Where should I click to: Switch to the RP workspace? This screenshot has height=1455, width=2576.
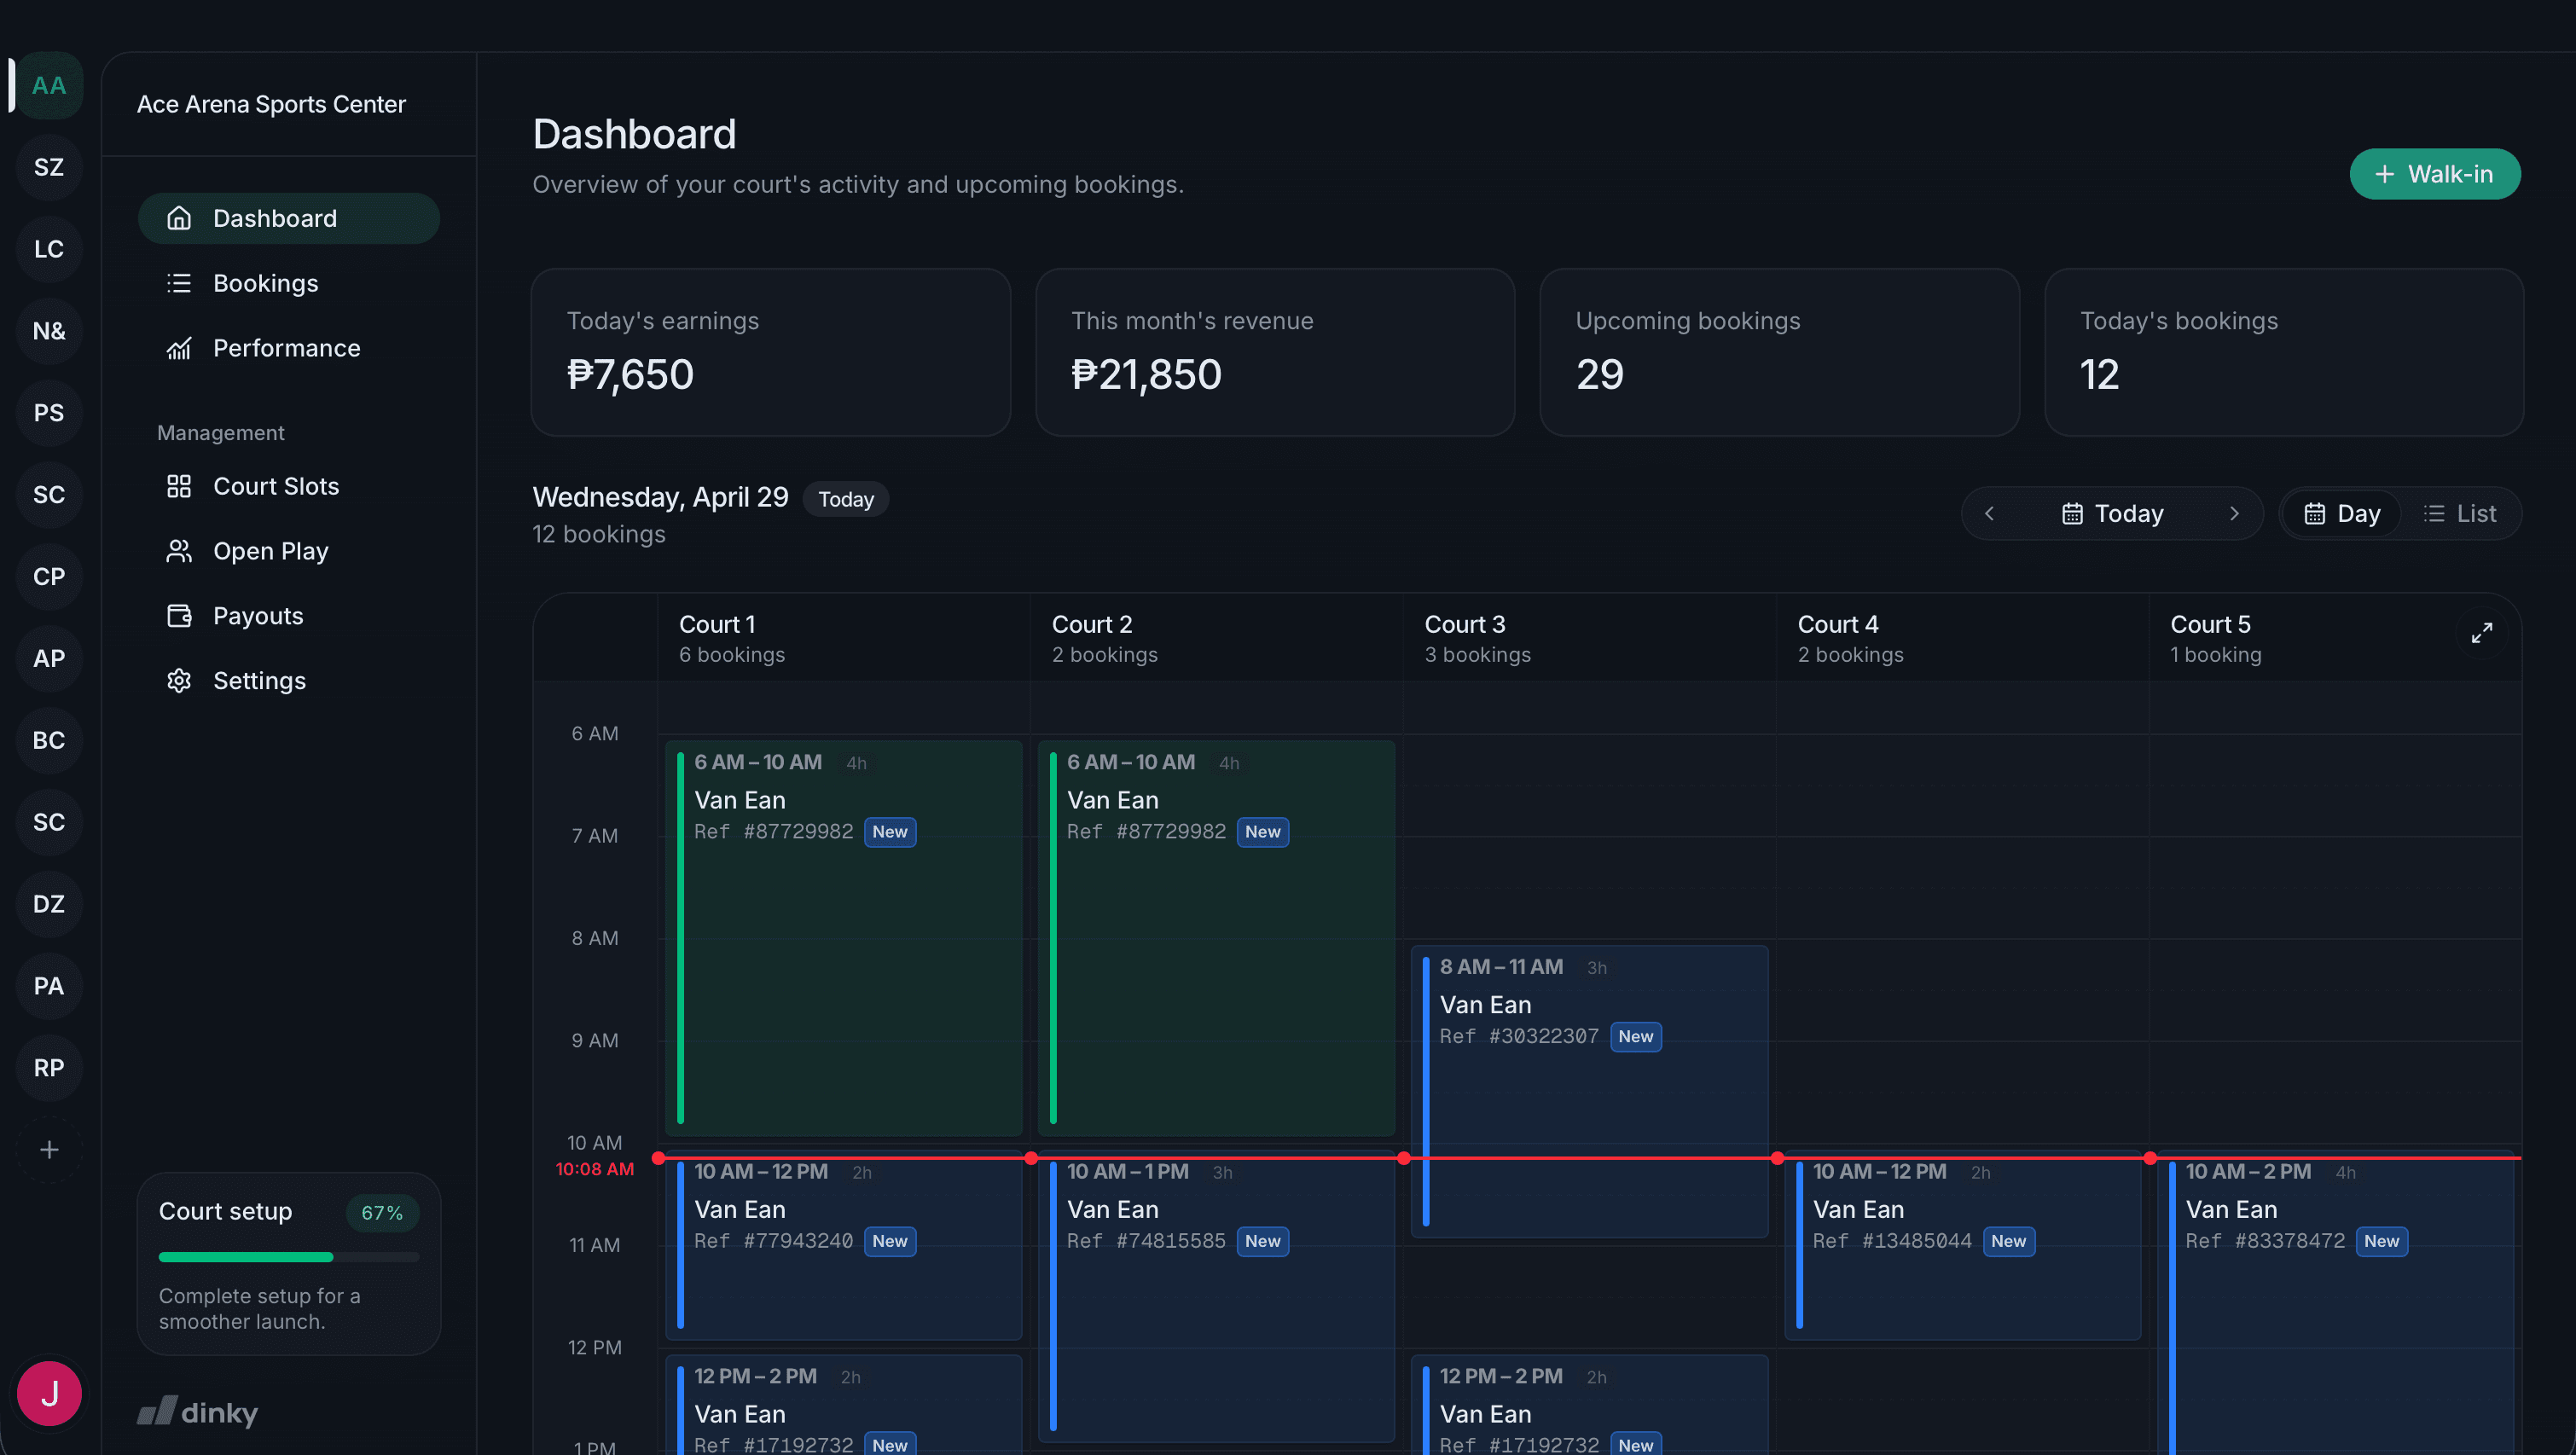coord(49,1069)
